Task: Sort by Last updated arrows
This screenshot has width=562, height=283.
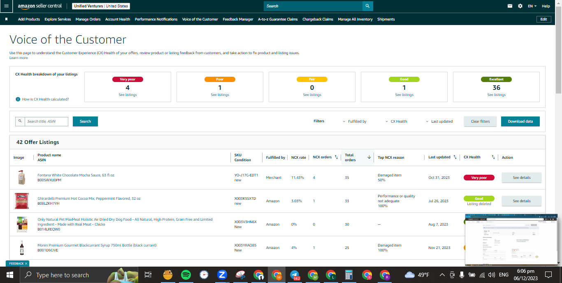Action: (455, 157)
